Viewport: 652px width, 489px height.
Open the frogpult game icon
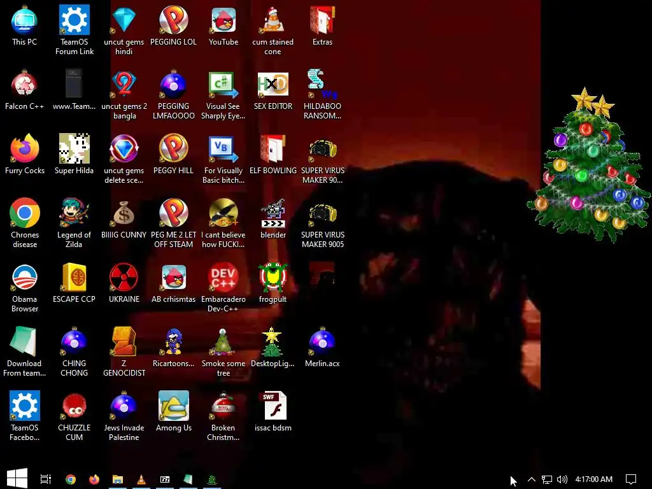273,283
